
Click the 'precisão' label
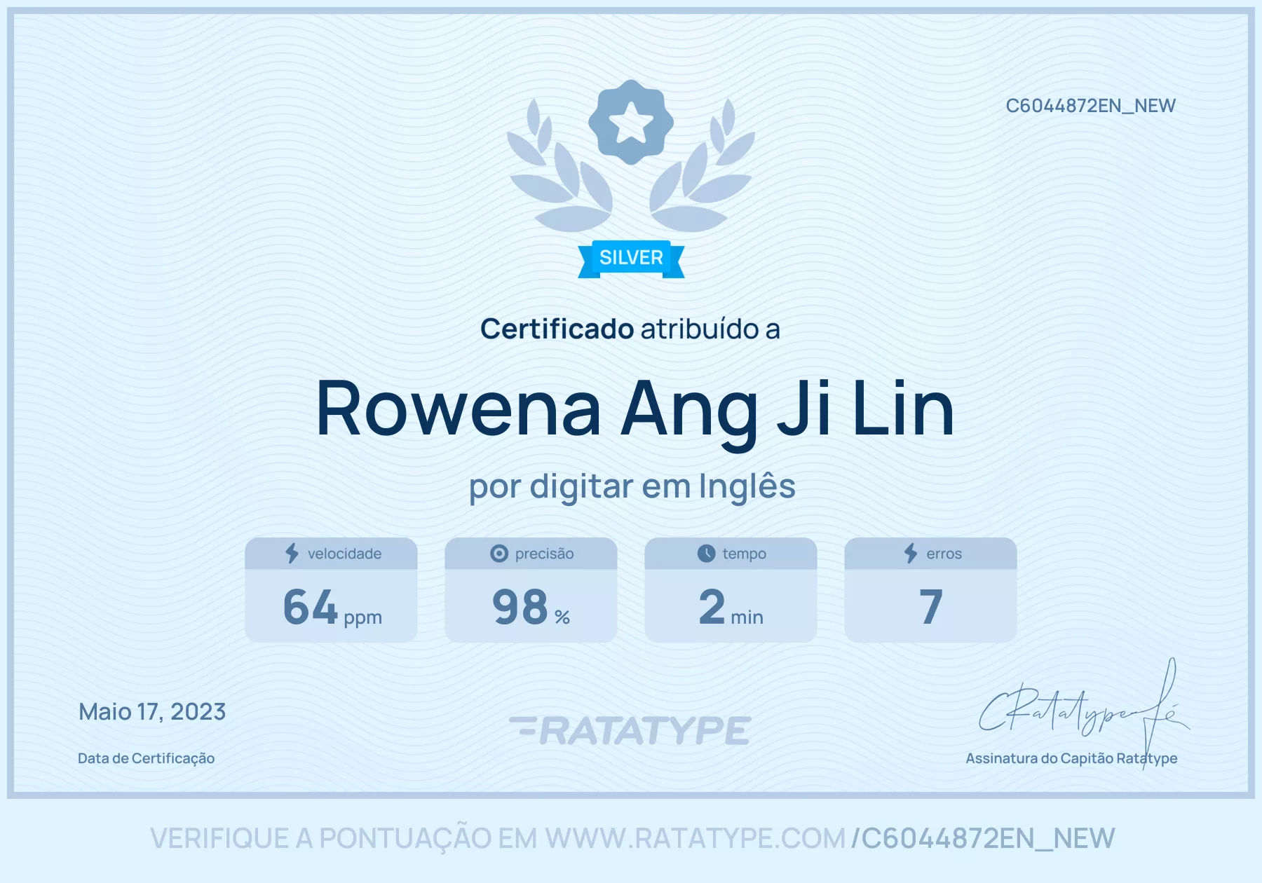click(544, 554)
